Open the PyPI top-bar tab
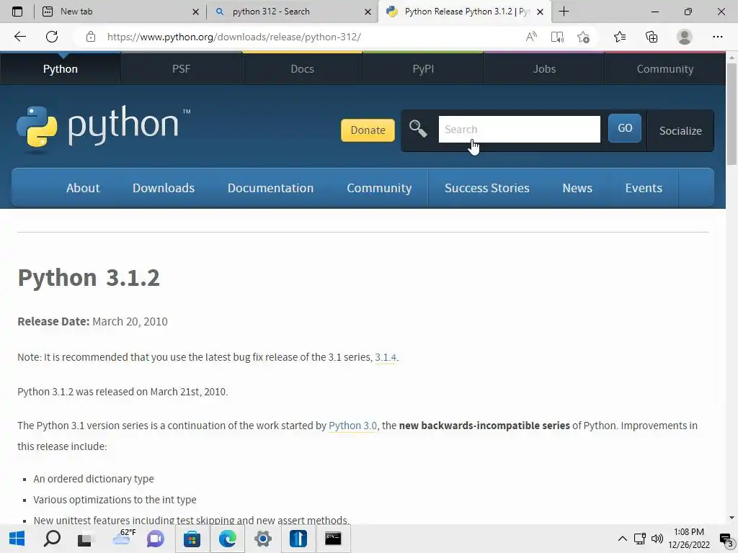 [423, 68]
